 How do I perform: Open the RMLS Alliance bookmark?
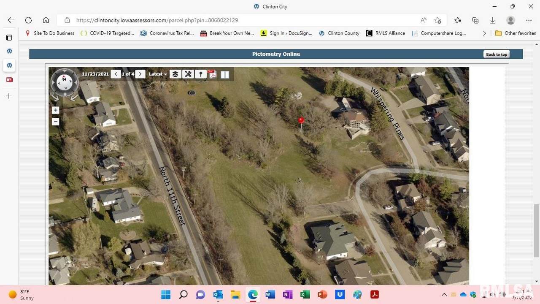(x=386, y=33)
